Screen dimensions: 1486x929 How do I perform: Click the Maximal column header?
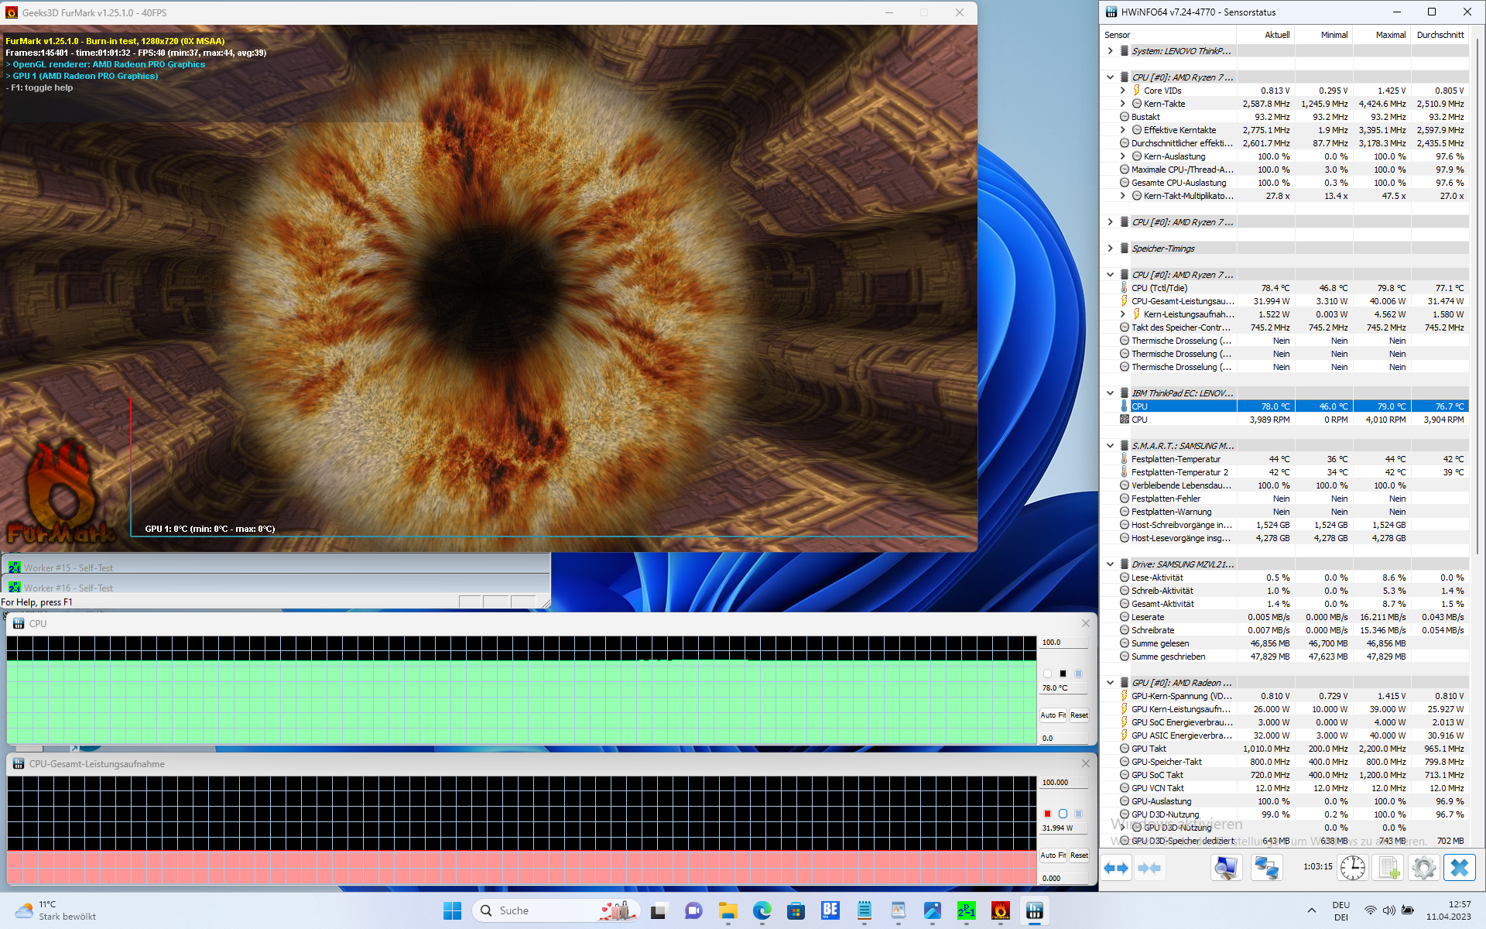1390,35
